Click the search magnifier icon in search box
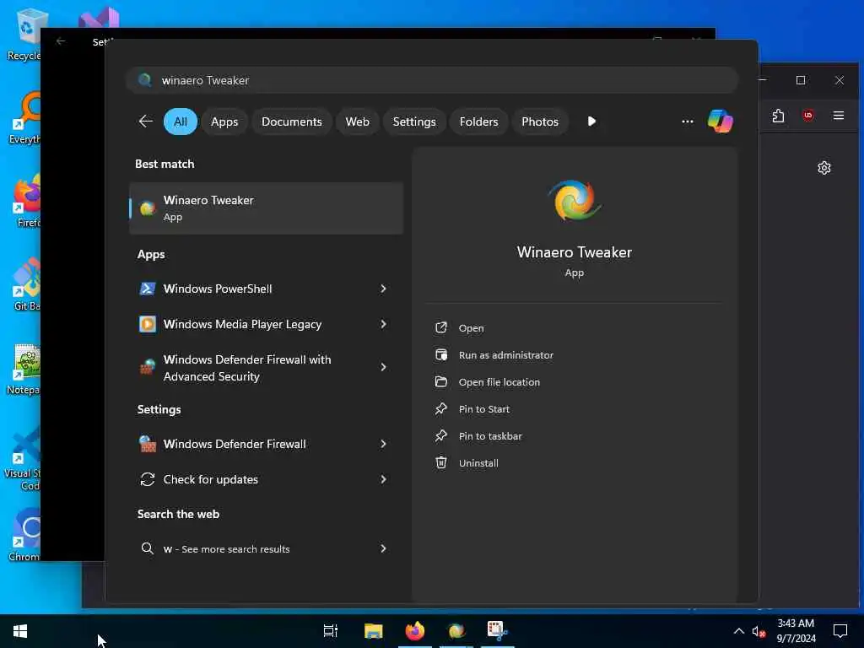 [145, 80]
